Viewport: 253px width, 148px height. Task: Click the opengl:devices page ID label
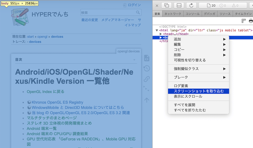pyautogui.click(x=129, y=51)
